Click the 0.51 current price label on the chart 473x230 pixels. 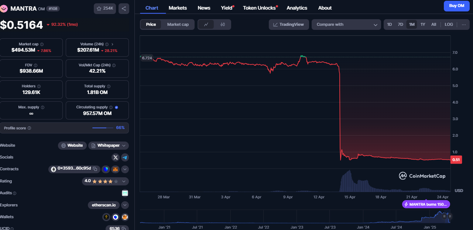click(x=456, y=160)
